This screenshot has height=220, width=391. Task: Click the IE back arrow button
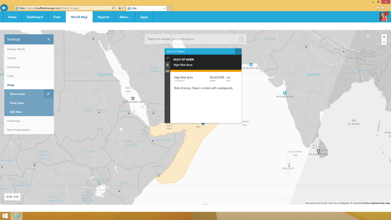(x=4, y=8)
